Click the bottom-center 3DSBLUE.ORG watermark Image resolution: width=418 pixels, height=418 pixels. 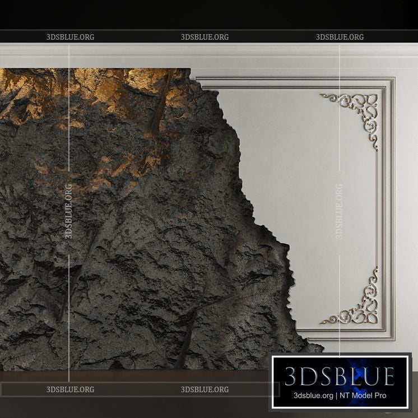coord(205,389)
